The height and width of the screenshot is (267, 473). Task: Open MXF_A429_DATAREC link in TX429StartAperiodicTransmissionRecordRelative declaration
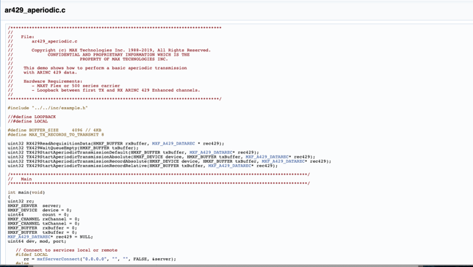[x=230, y=166]
